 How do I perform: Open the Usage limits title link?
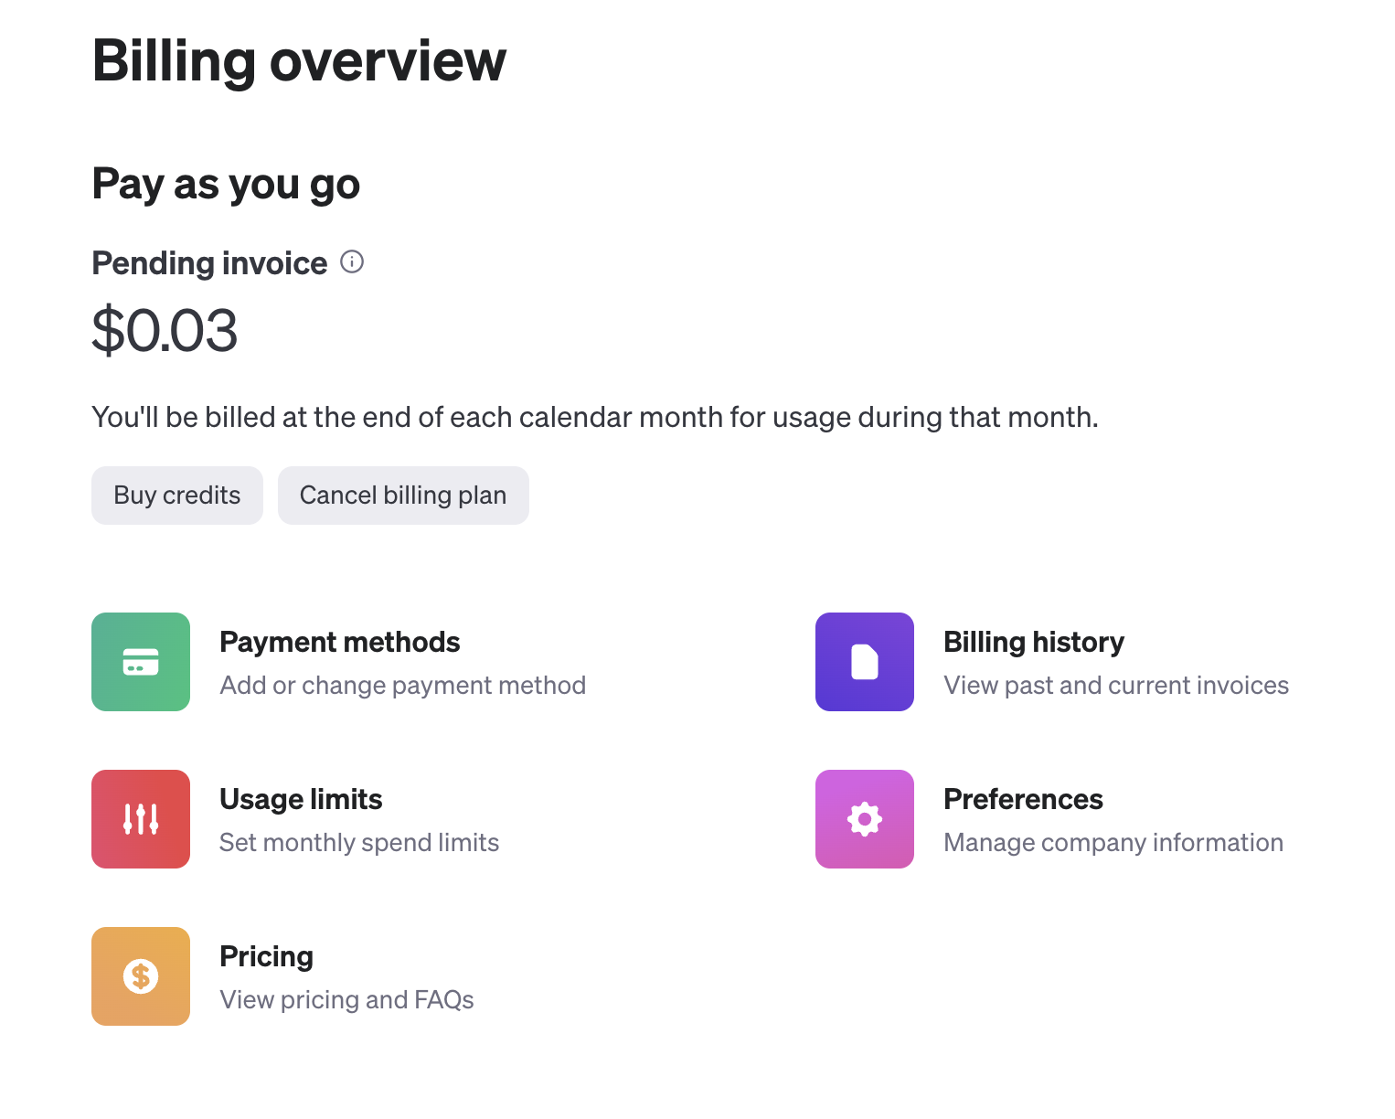pos(301,799)
